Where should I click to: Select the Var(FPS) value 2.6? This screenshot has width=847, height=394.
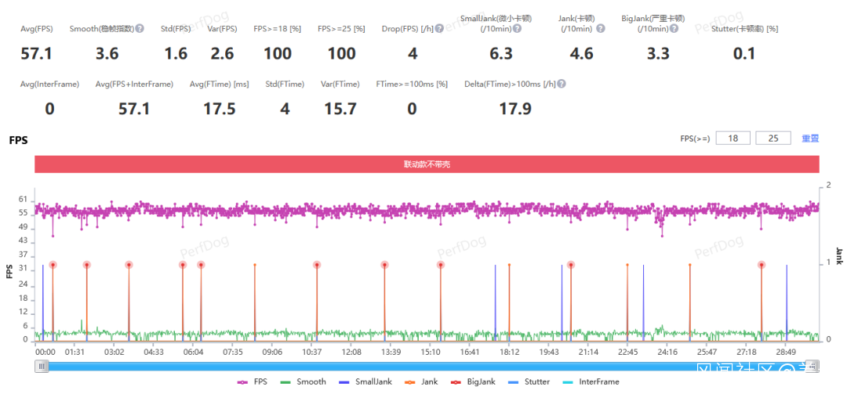coord(222,54)
